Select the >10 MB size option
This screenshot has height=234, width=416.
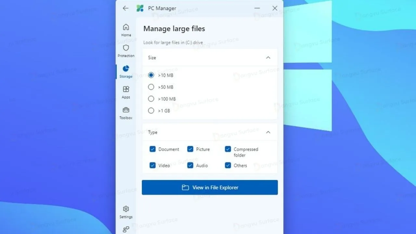151,75
